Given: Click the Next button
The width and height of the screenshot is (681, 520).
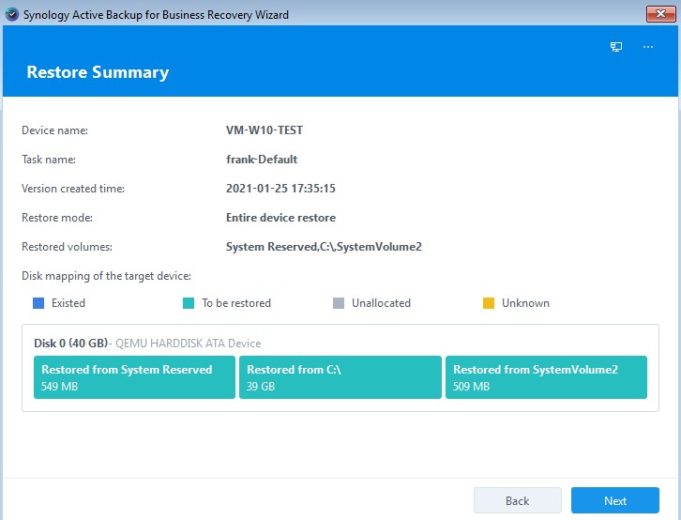Looking at the screenshot, I should [x=615, y=500].
